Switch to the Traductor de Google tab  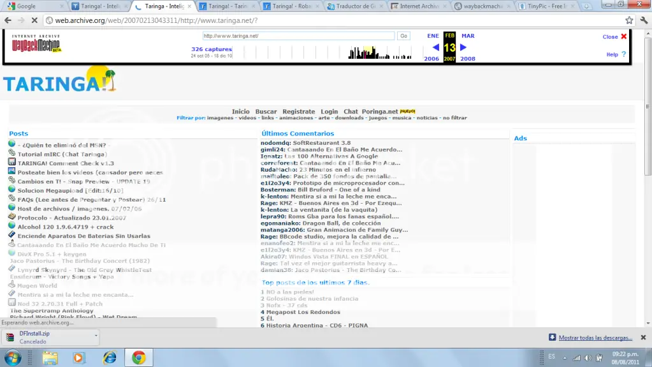tap(355, 6)
